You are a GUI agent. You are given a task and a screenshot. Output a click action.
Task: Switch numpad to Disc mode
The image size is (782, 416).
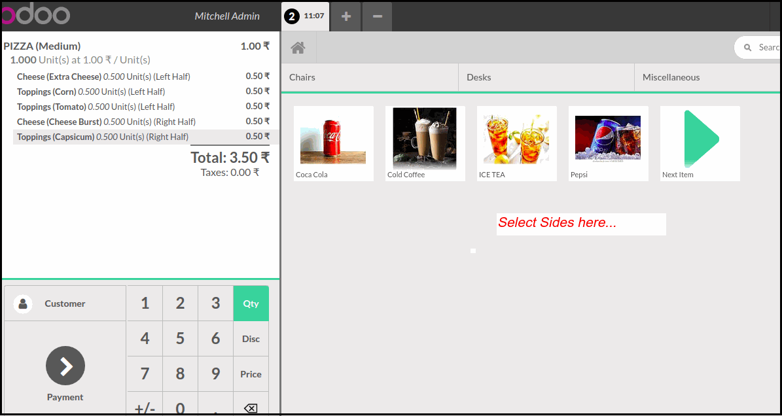[x=251, y=339]
